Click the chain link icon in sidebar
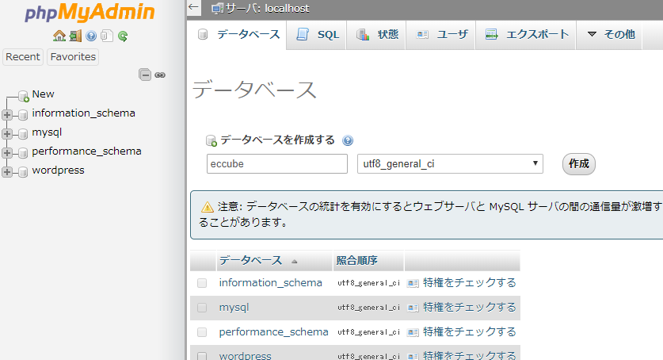This screenshot has height=360, width=663. (160, 75)
